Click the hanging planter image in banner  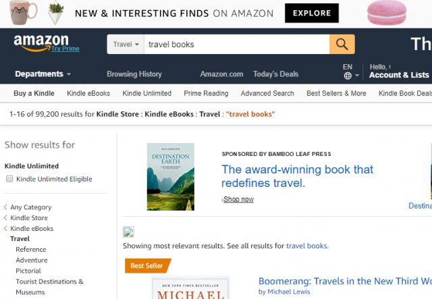tap(56, 12)
